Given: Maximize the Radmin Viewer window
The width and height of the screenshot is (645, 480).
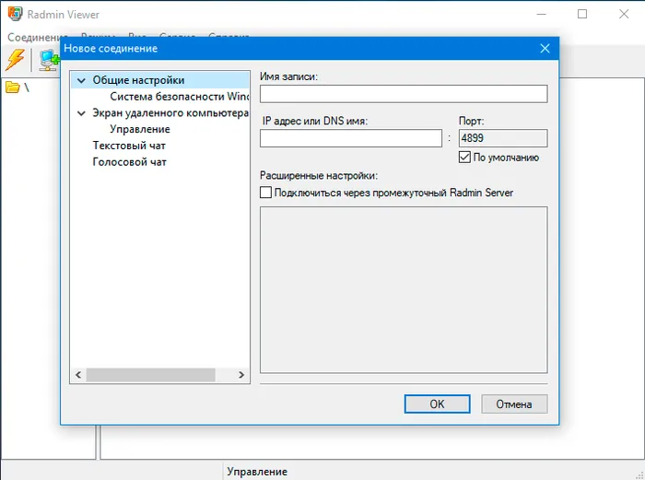Looking at the screenshot, I should [x=582, y=14].
